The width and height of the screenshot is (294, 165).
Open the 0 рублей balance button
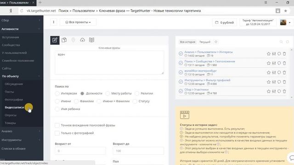[x=225, y=22]
